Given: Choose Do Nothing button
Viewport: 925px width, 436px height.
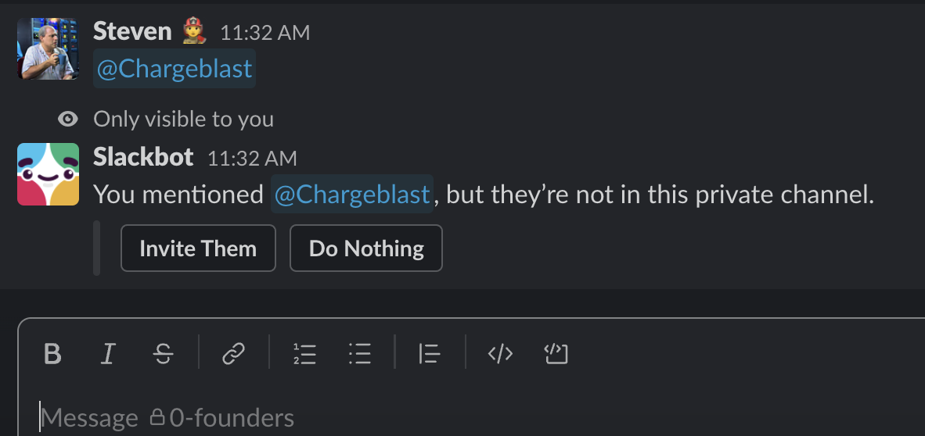Looking at the screenshot, I should click(x=365, y=248).
